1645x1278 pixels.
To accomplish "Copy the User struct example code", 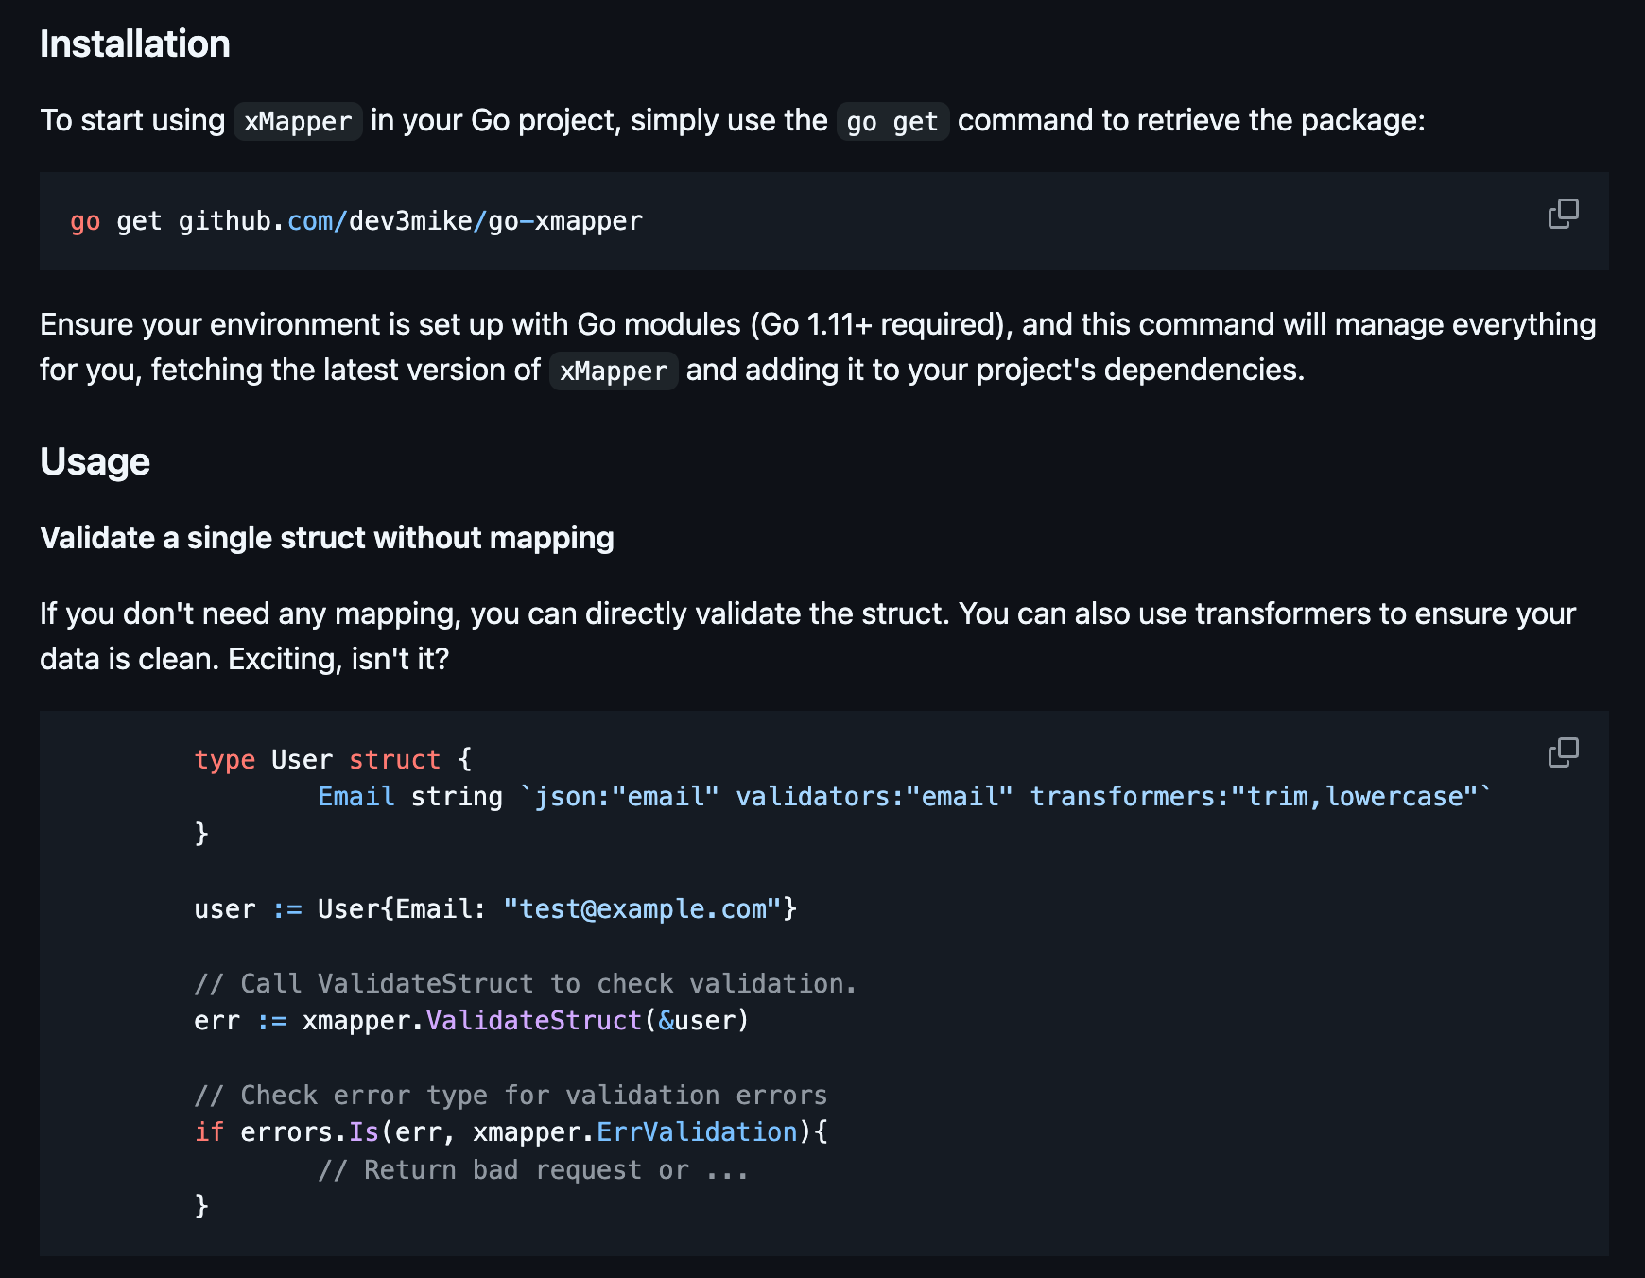I will click(1563, 752).
